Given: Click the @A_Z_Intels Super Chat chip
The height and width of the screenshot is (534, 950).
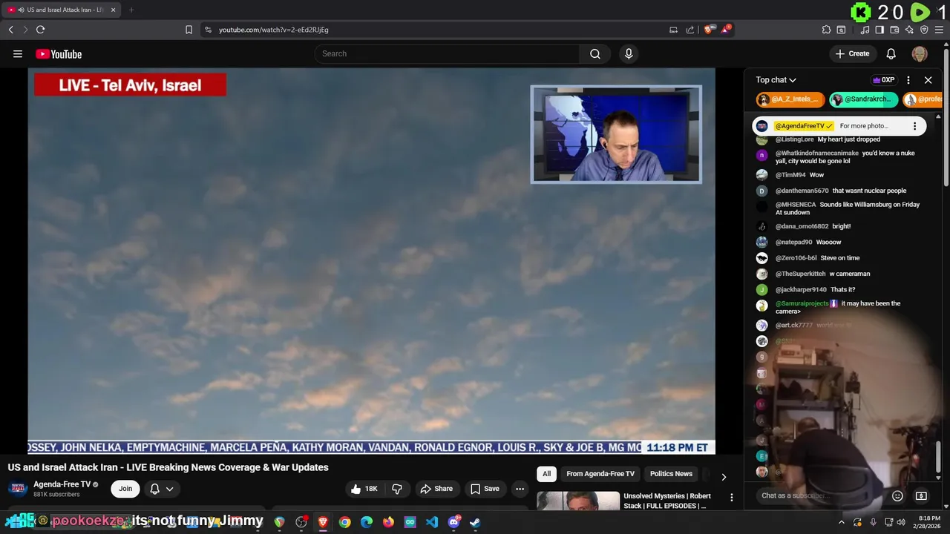Looking at the screenshot, I should (x=790, y=99).
